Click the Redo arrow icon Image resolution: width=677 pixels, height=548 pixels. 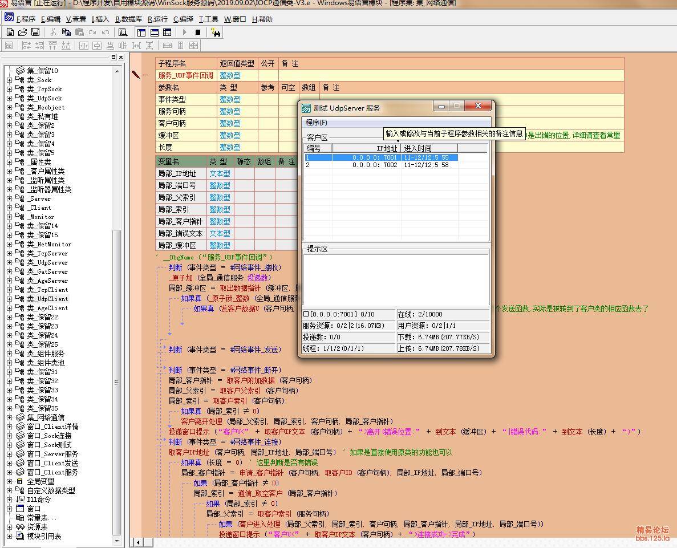[92, 32]
